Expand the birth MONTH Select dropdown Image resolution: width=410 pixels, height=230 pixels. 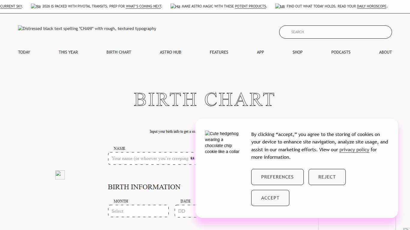coord(138,211)
